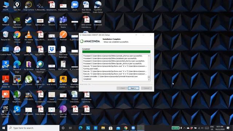Open Postman desktop shortcut

63,36
